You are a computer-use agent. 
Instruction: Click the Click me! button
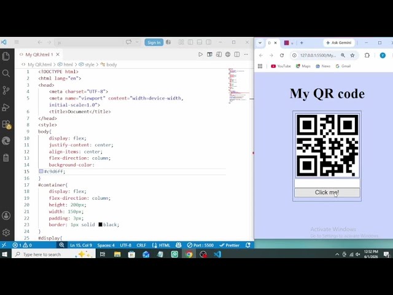pos(327,192)
